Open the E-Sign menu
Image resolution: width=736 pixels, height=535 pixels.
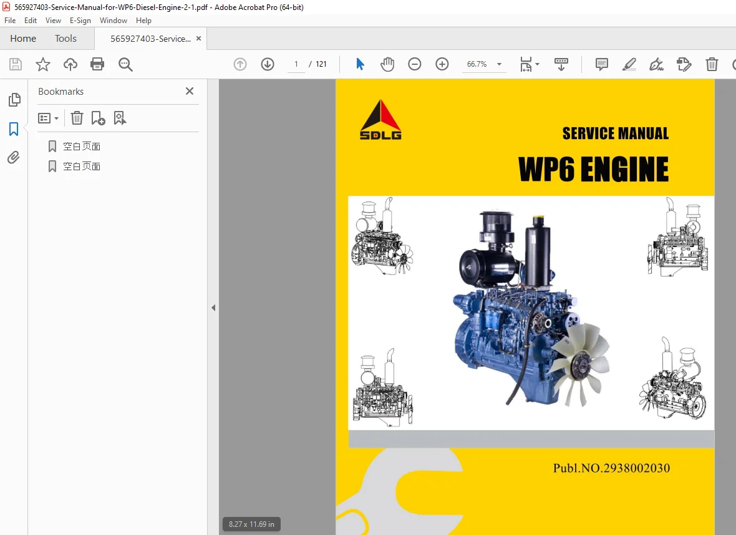click(80, 20)
